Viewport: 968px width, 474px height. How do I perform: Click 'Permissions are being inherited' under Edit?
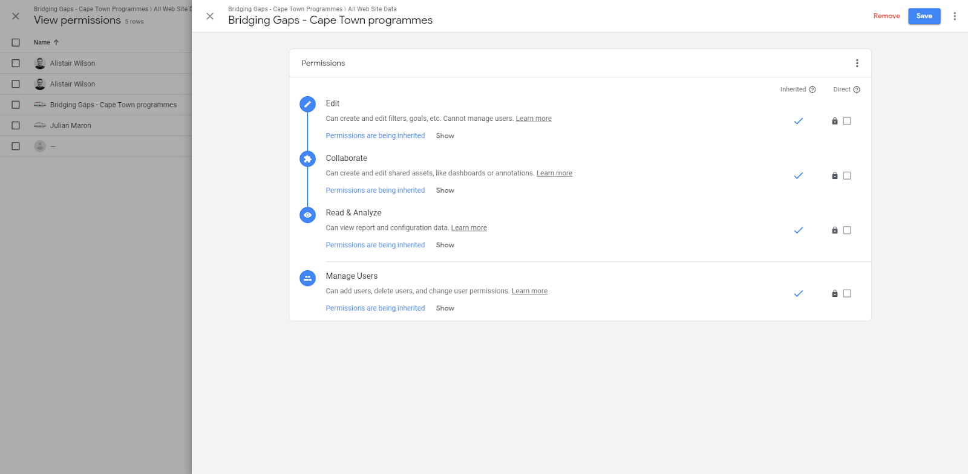point(375,136)
